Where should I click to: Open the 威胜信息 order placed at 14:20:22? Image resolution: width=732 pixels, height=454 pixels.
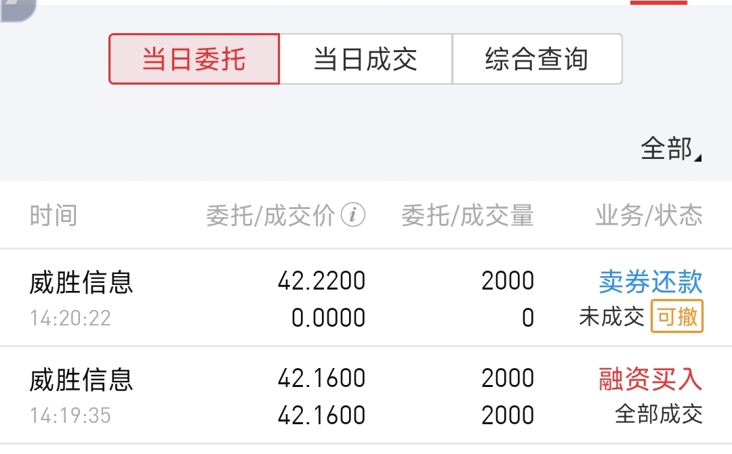click(x=81, y=282)
